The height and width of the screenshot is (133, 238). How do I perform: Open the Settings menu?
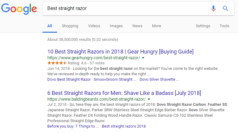click(203, 26)
